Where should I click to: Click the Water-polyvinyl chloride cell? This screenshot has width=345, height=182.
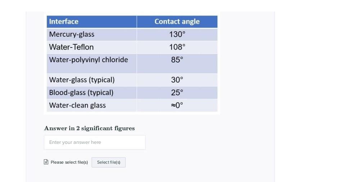pos(91,64)
